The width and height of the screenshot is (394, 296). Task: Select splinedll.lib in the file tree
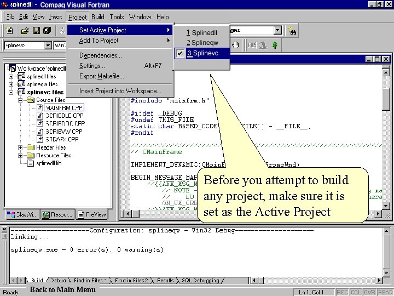pyautogui.click(x=49, y=163)
